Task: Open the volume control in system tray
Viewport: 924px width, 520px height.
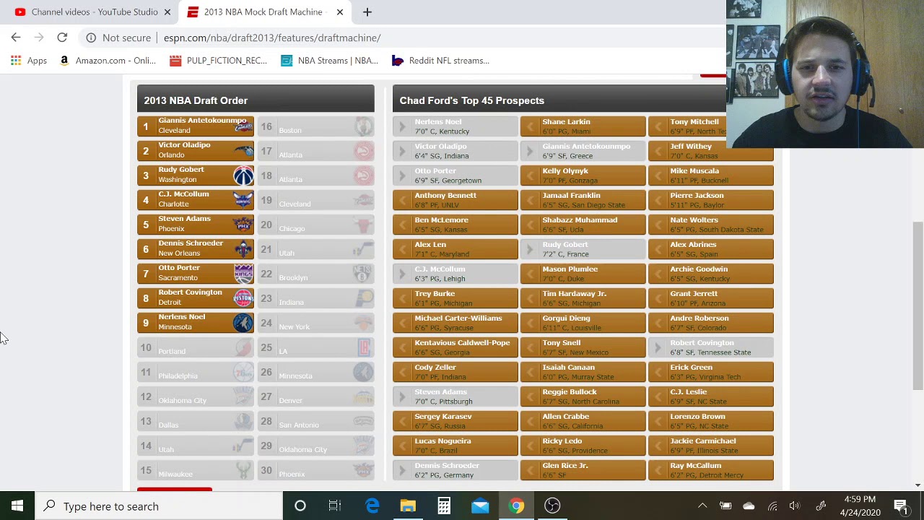Action: [x=795, y=506]
